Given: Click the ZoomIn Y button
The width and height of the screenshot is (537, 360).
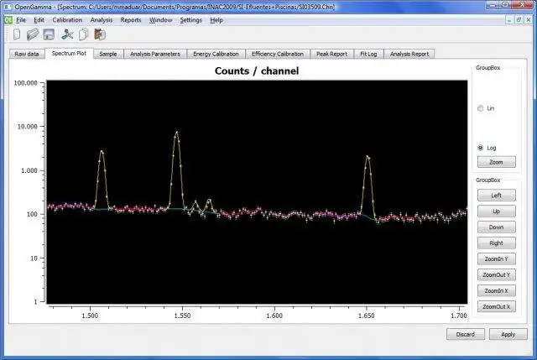Looking at the screenshot, I should 496,259.
